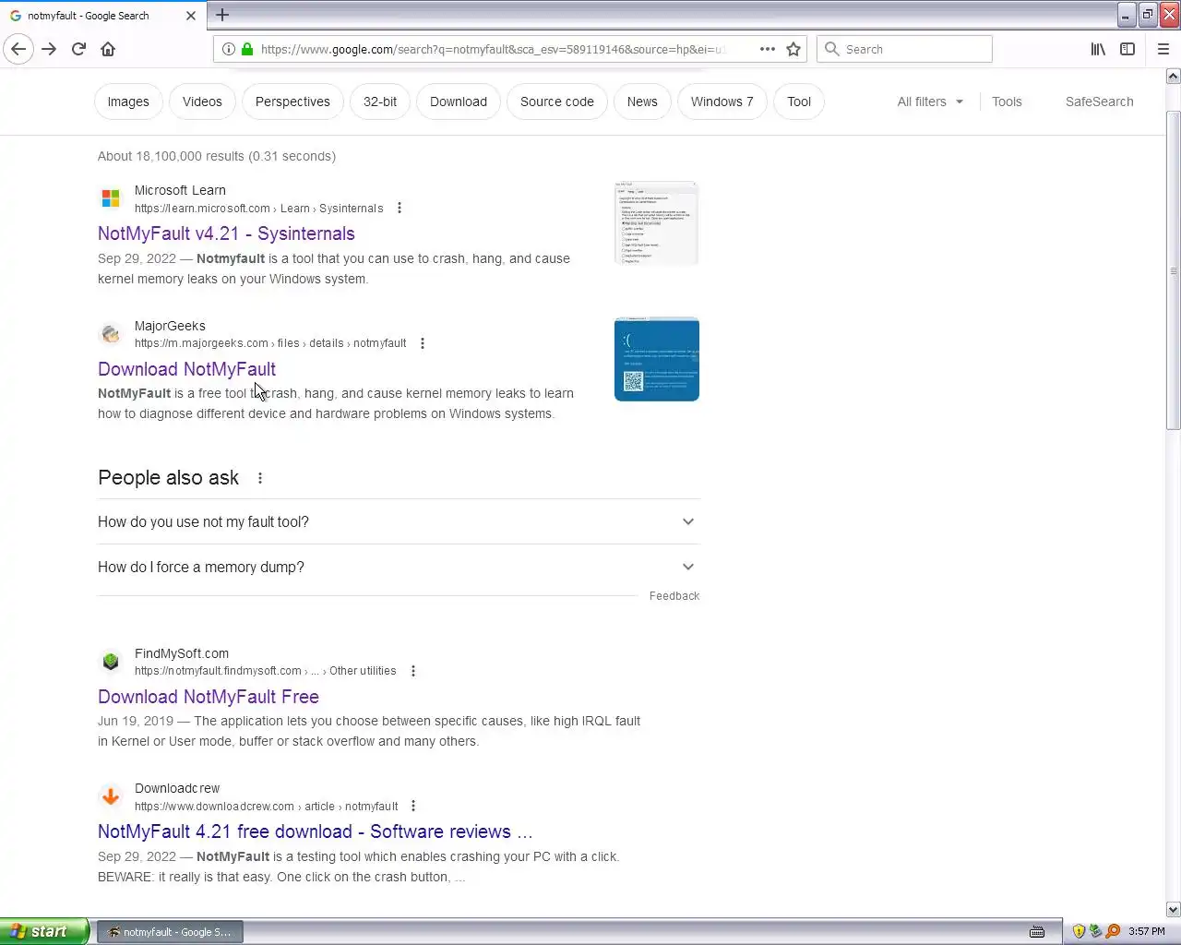Screen dimensions: 1181x945
Task: Click the Feedback link
Action: 674,596
